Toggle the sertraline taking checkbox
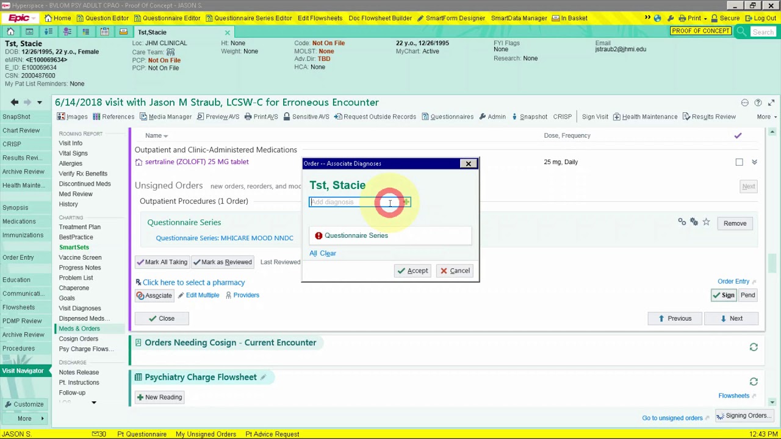The width and height of the screenshot is (781, 439). coord(739,162)
